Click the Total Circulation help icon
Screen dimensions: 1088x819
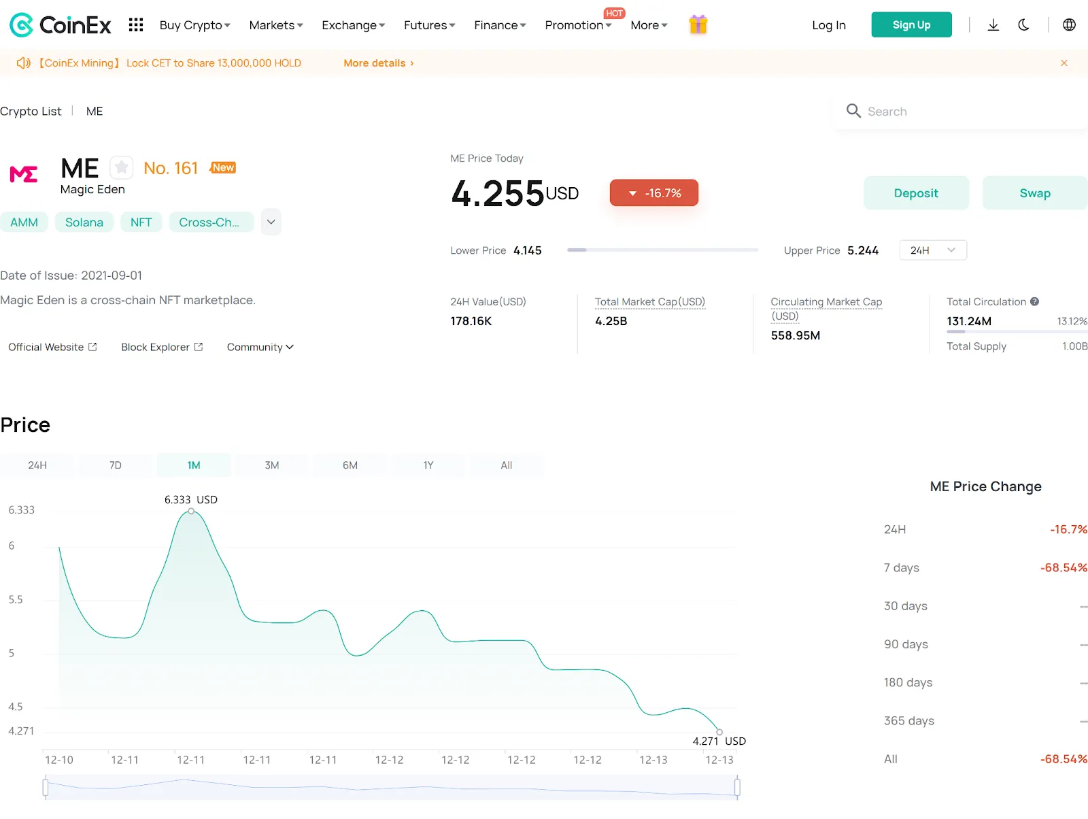click(1034, 301)
